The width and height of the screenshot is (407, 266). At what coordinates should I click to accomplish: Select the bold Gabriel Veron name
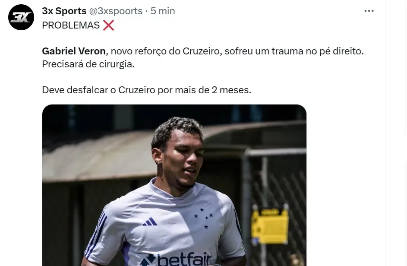74,51
